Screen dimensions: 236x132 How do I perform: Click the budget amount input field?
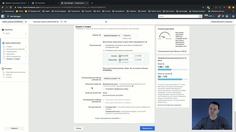tap(129, 36)
